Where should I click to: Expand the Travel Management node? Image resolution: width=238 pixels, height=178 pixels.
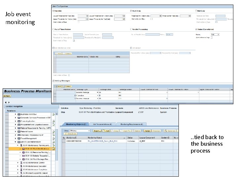(x=15, y=138)
